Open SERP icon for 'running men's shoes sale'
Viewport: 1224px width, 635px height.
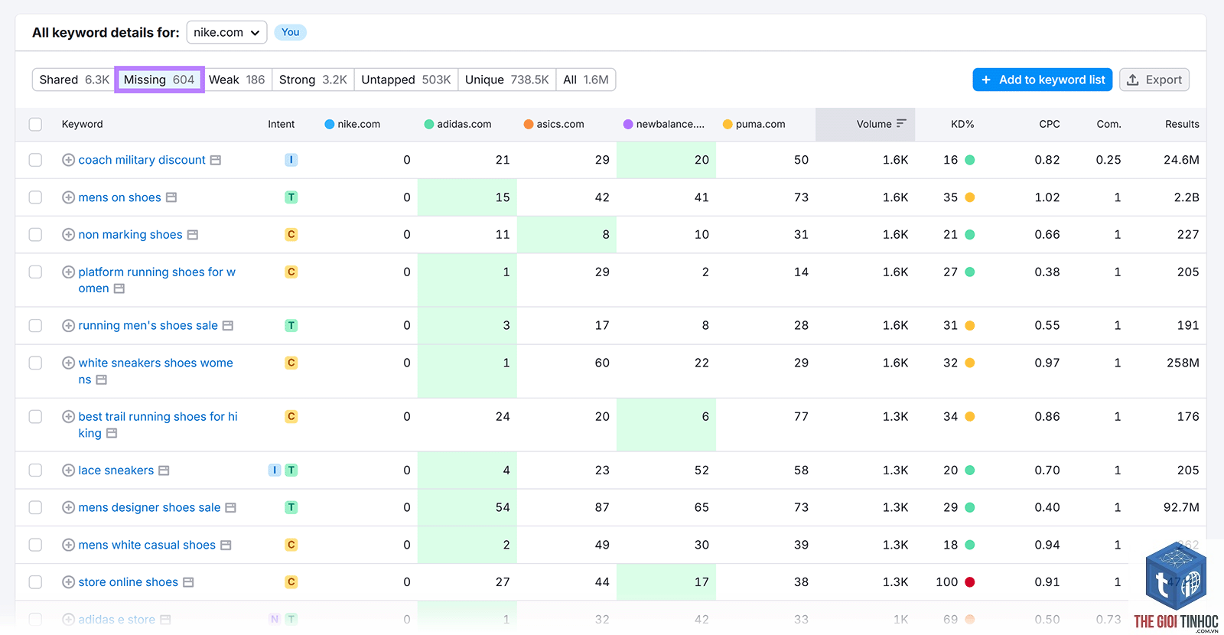coord(228,326)
